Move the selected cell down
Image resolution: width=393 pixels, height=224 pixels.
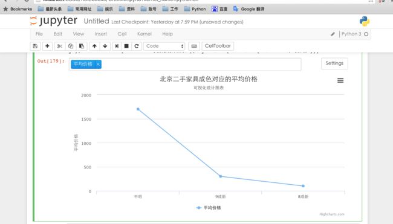105,46
